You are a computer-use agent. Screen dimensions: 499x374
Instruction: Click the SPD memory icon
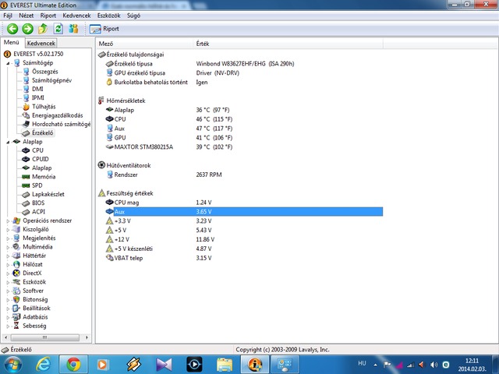26,185
